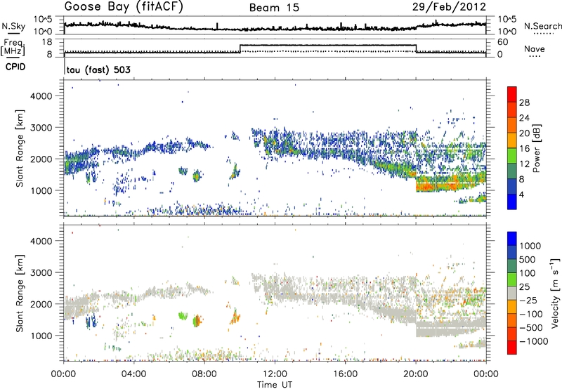562x389 pixels.
Task: Click the green velocity patch near 07:30 UT
Action: pyautogui.click(x=195, y=321)
